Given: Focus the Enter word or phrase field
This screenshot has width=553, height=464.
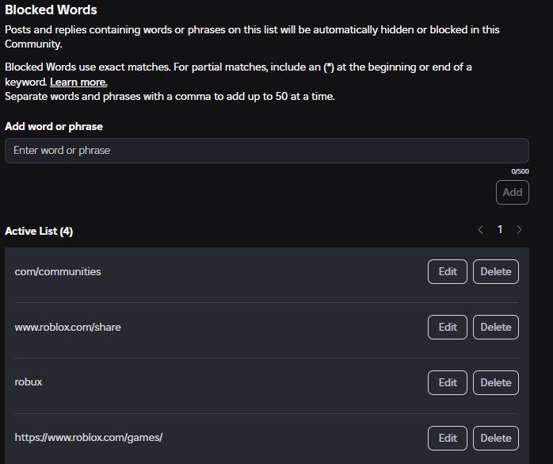Looking at the screenshot, I should tap(267, 151).
